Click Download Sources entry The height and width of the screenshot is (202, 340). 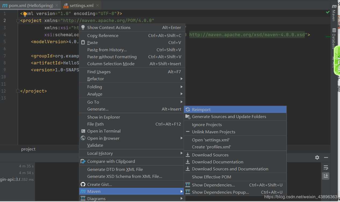pos(235,155)
